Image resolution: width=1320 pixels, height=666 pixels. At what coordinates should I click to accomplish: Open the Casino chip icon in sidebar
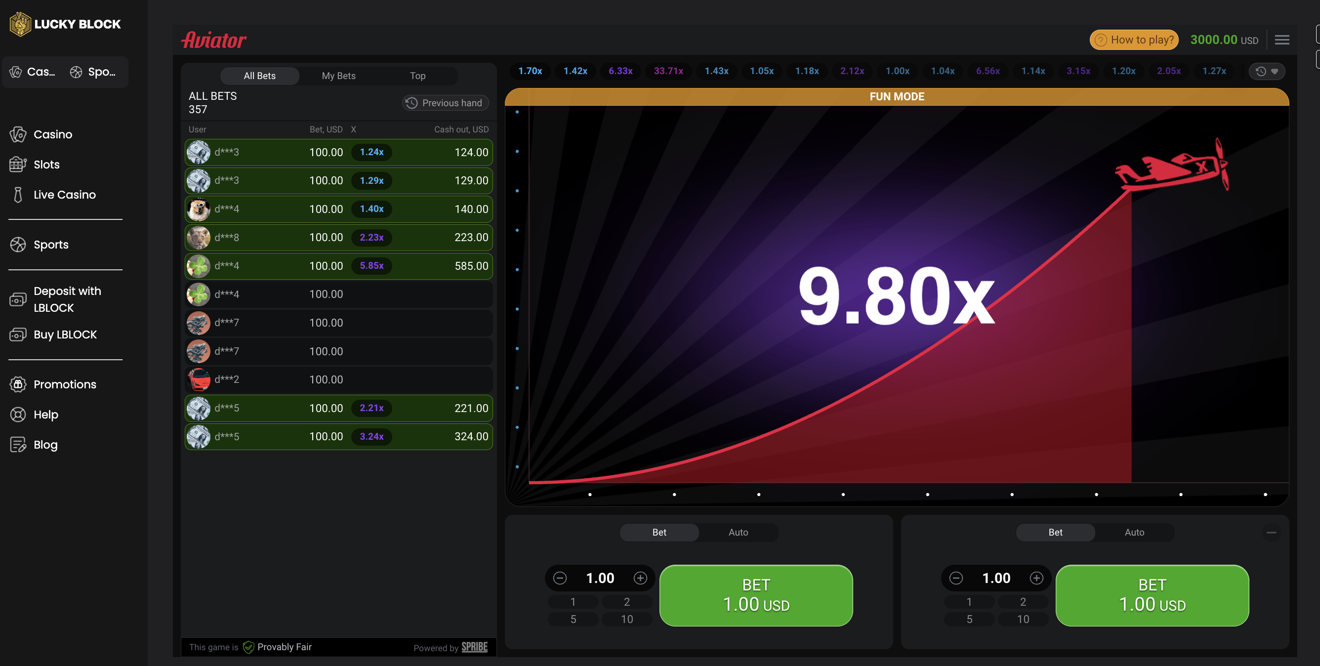click(x=18, y=134)
